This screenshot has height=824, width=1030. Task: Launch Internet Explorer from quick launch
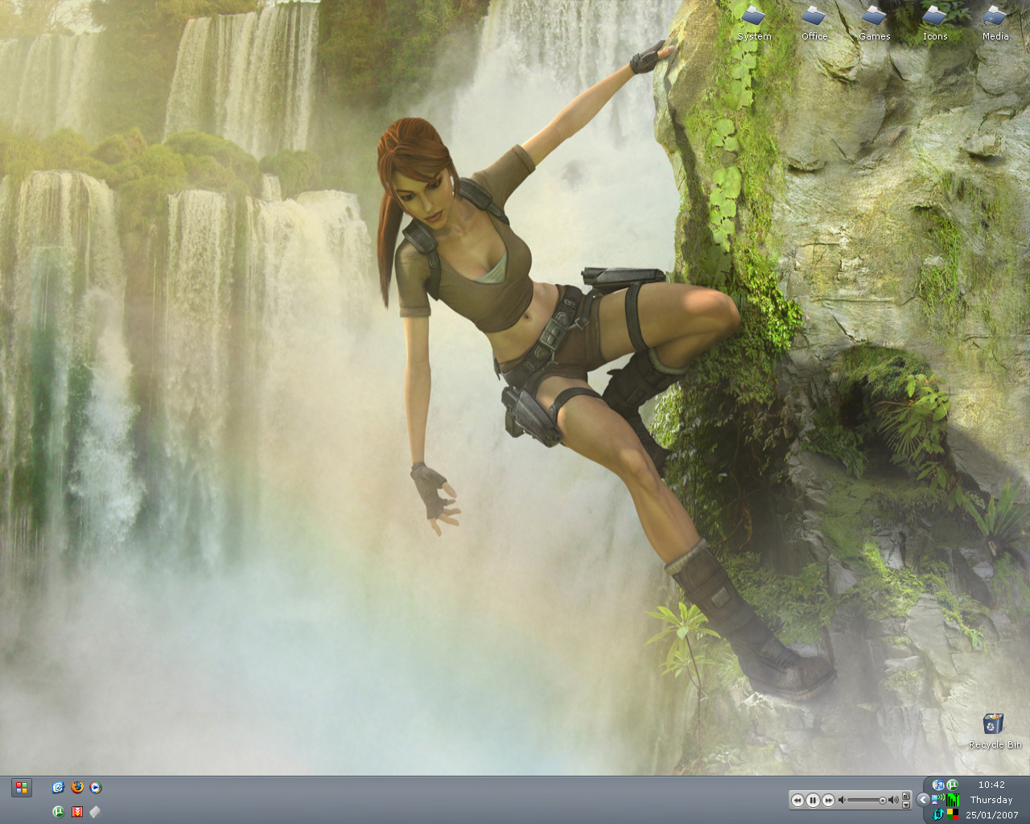pyautogui.click(x=58, y=788)
